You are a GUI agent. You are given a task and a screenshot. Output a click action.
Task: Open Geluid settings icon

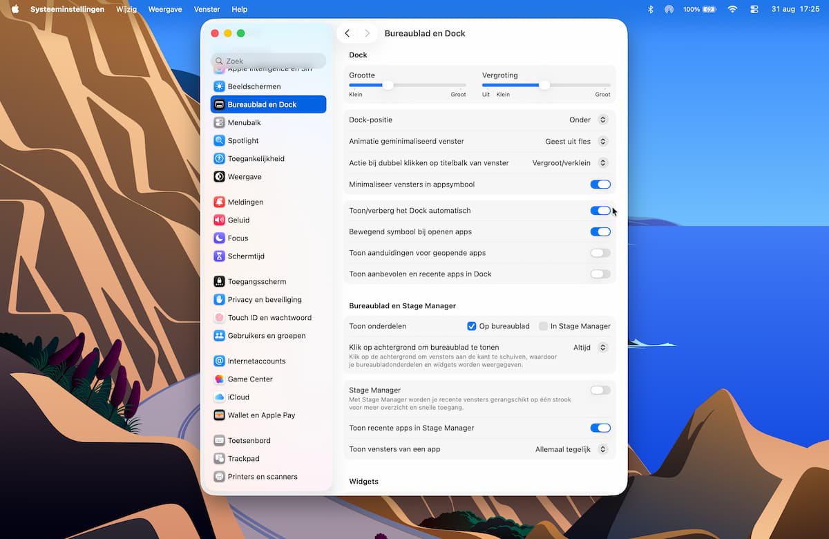(x=219, y=220)
